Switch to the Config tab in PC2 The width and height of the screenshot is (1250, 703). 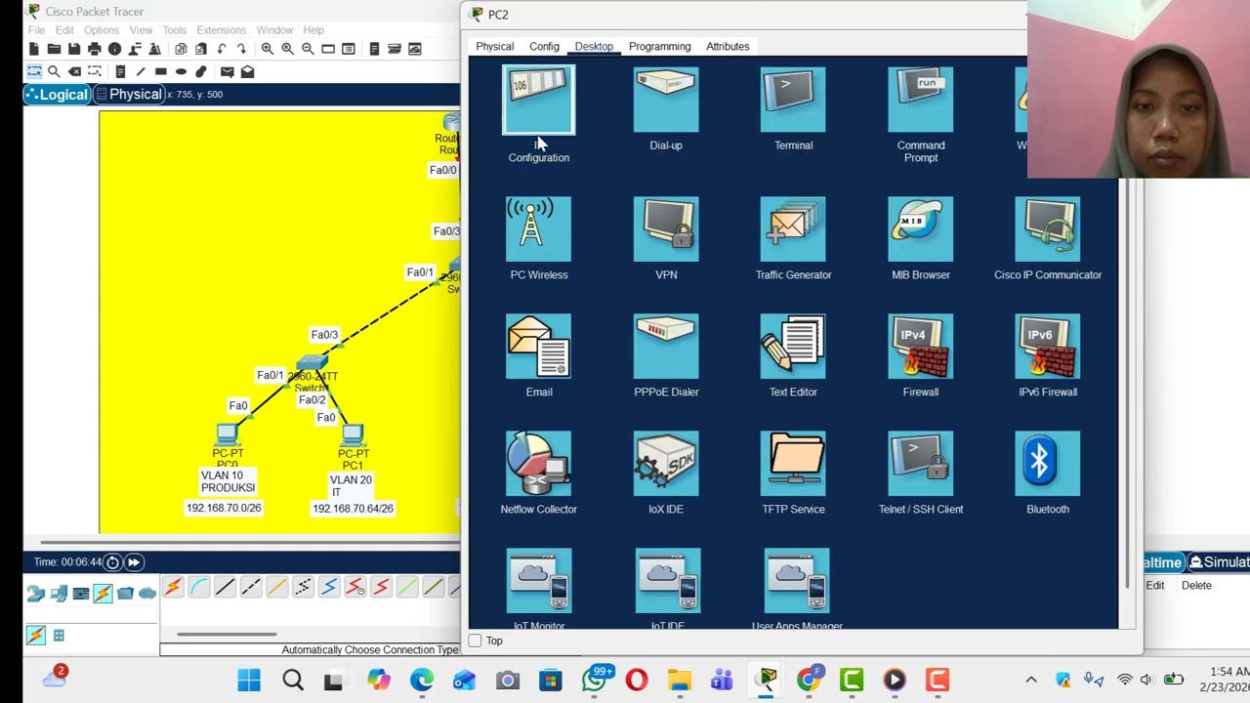tap(544, 46)
